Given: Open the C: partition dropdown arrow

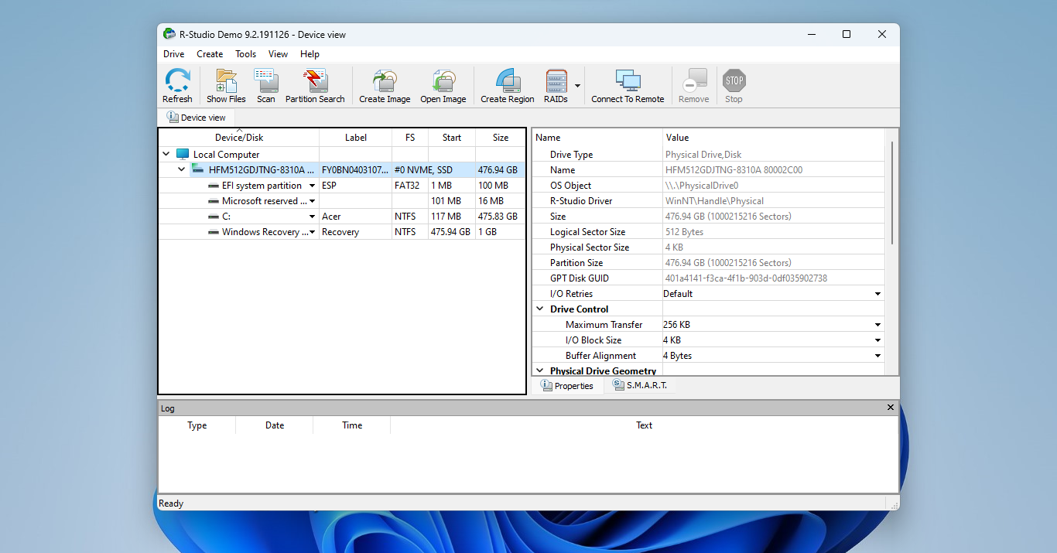Looking at the screenshot, I should click(313, 217).
